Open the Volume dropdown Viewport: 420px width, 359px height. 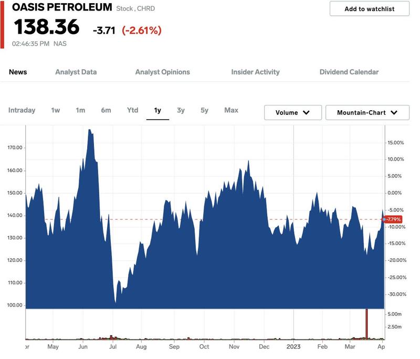tap(293, 113)
